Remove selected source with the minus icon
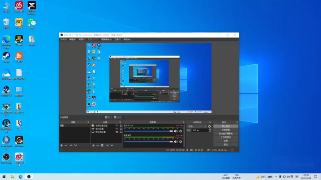 (x=98, y=145)
